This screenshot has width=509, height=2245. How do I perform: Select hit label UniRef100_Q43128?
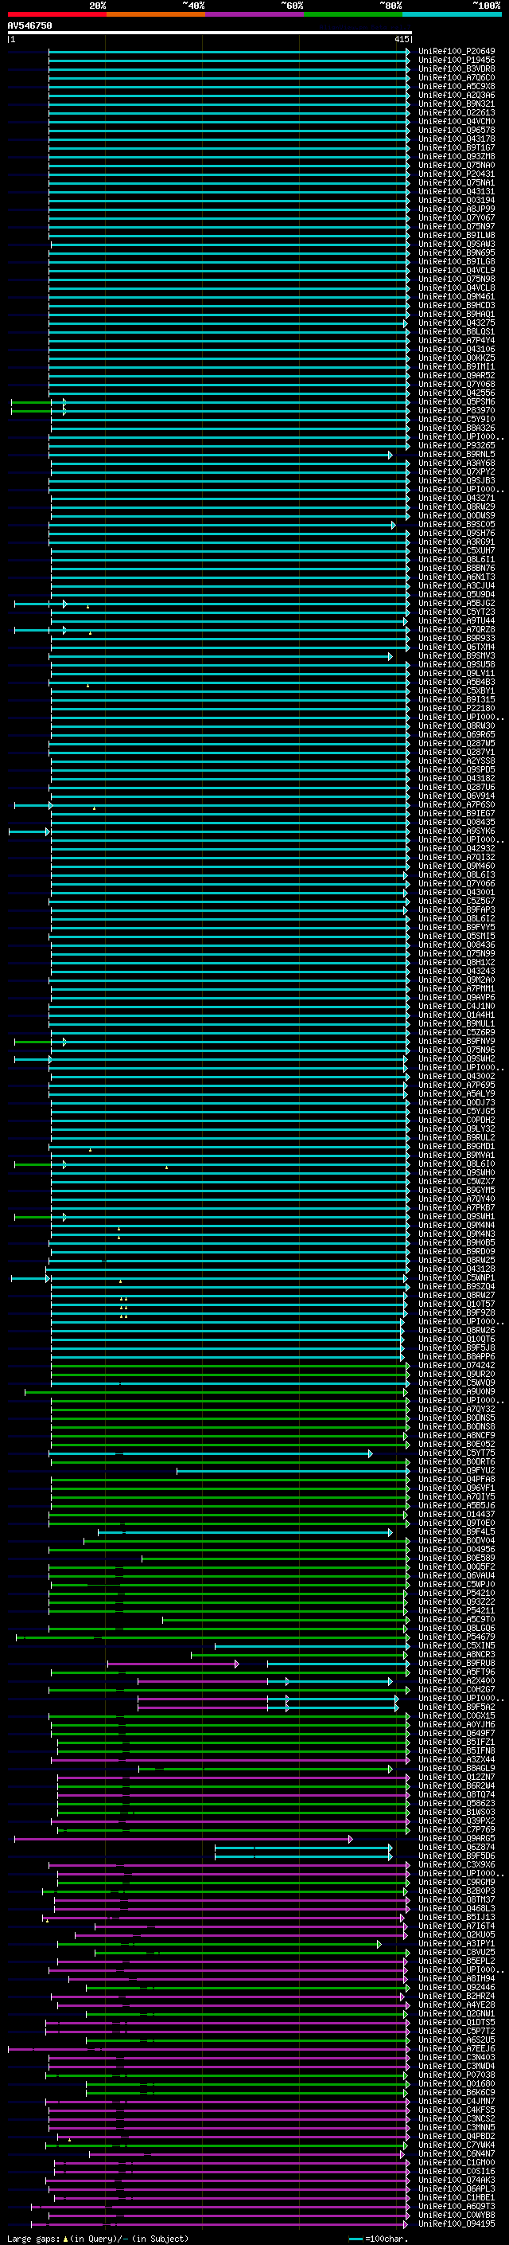coord(457,1269)
